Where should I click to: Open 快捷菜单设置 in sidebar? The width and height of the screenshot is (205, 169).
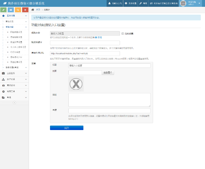point(16,42)
